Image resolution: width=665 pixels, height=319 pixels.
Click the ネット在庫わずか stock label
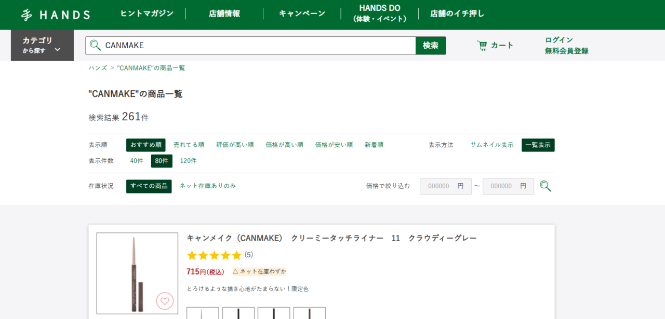259,271
